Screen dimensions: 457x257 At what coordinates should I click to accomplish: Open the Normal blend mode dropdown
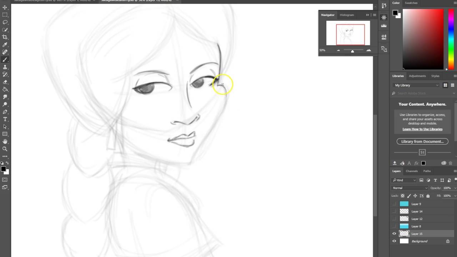click(x=410, y=188)
